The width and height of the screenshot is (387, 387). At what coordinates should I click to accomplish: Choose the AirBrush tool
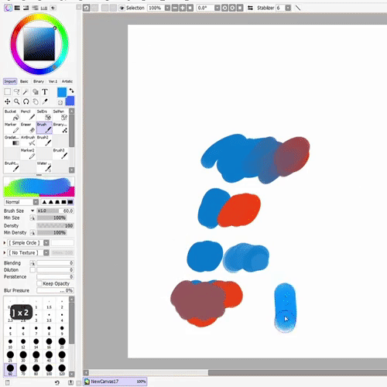pyautogui.click(x=28, y=141)
